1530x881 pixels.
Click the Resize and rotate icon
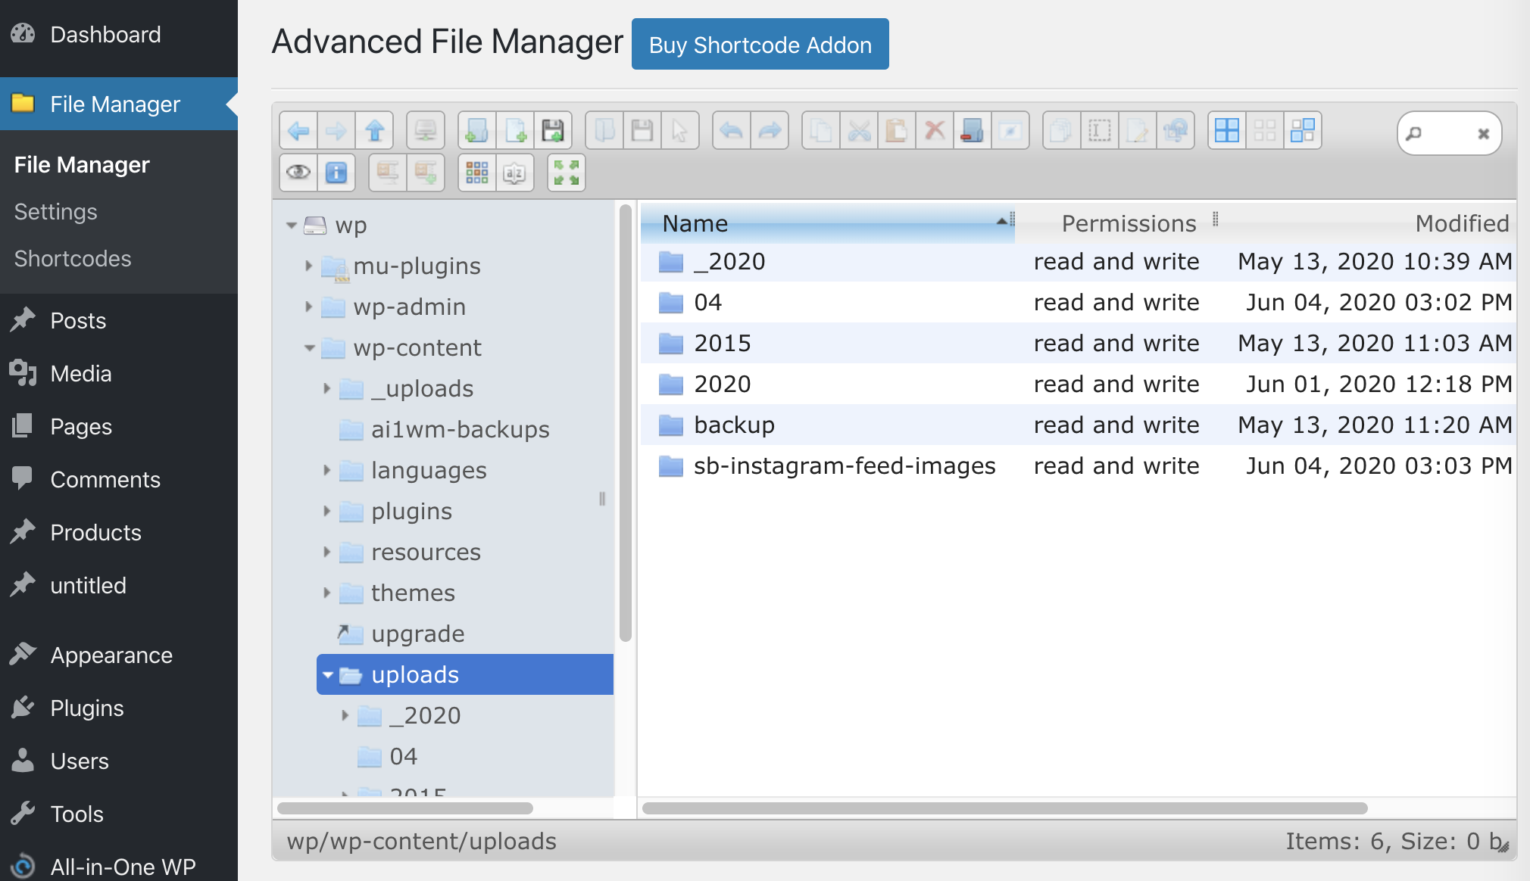pyautogui.click(x=1176, y=131)
